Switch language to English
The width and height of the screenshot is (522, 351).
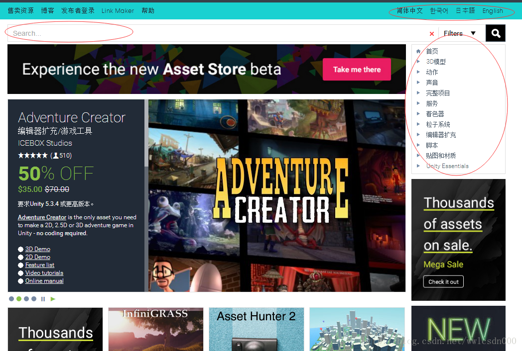[x=493, y=10]
